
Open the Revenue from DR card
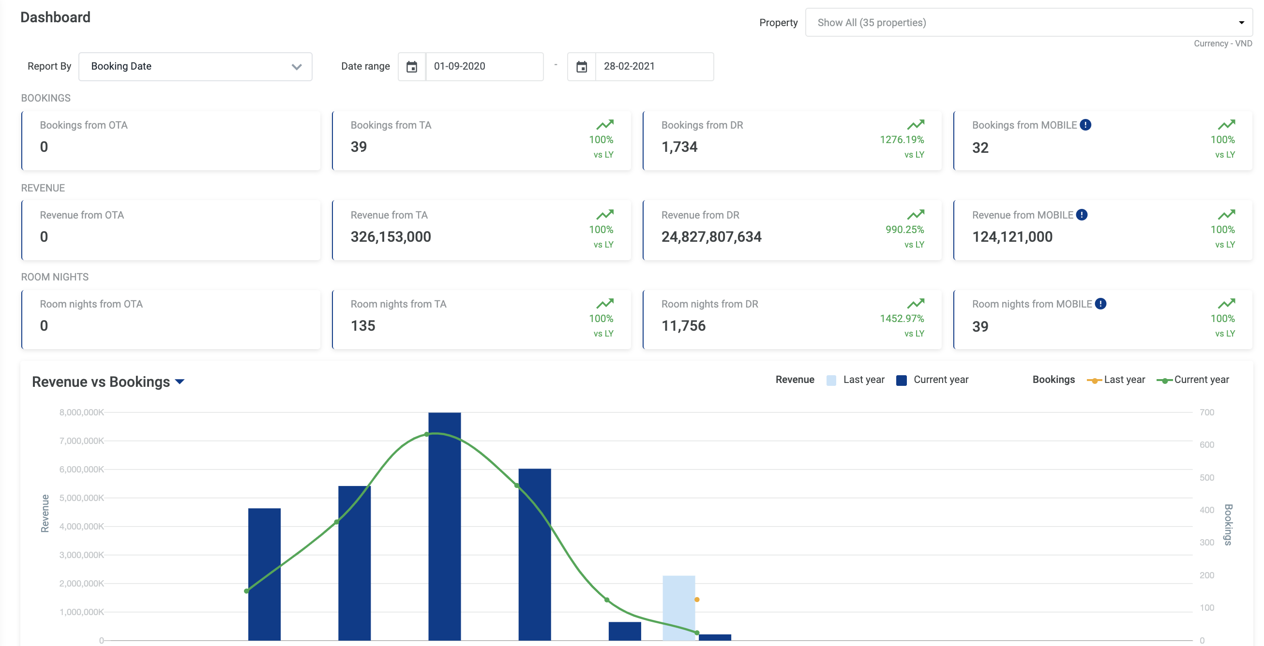point(792,230)
